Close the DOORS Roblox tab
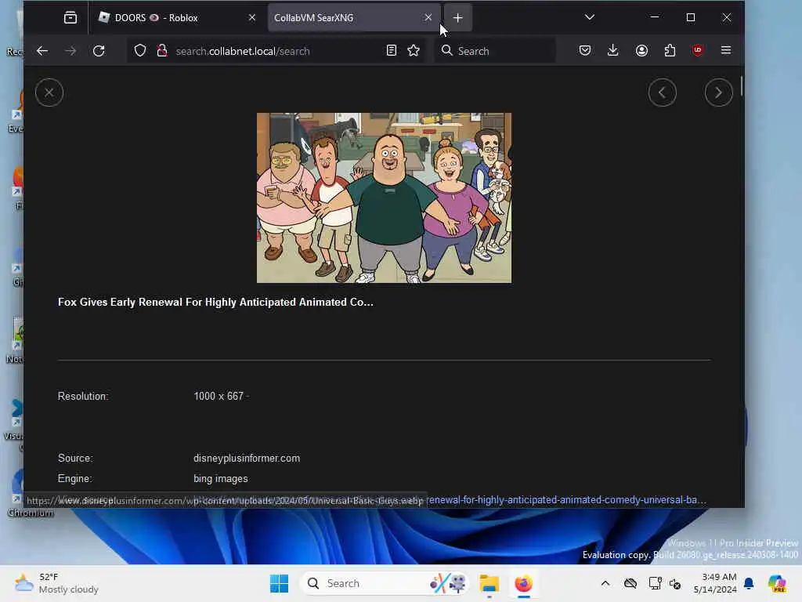802x602 pixels. (x=252, y=17)
